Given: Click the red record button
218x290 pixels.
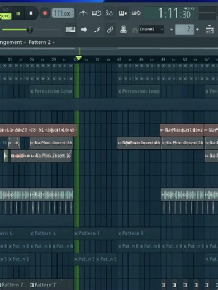Looking at the screenshot, I should point(45,13).
